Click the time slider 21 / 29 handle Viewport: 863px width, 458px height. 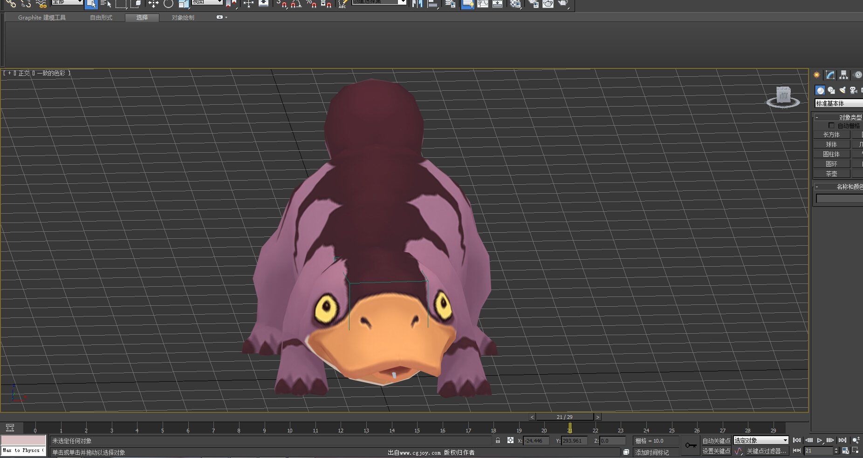tap(565, 417)
